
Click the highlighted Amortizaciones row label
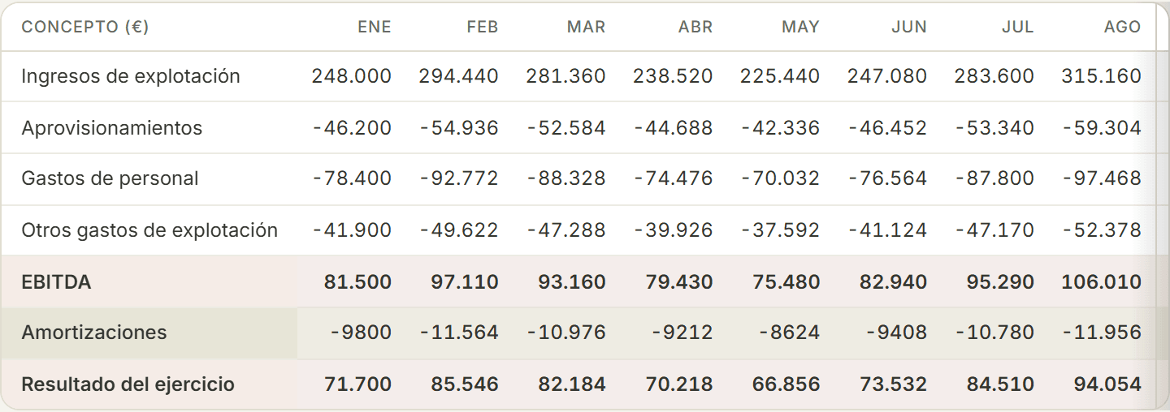[x=94, y=333]
